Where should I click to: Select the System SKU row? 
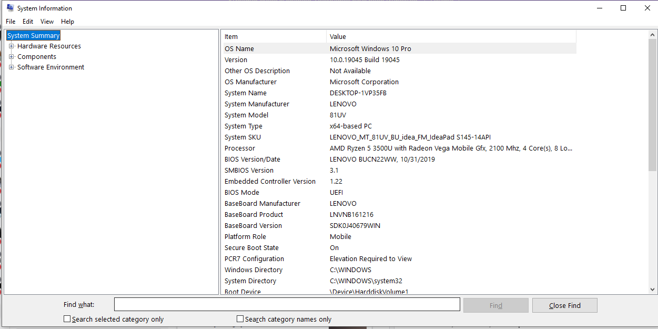coord(399,137)
